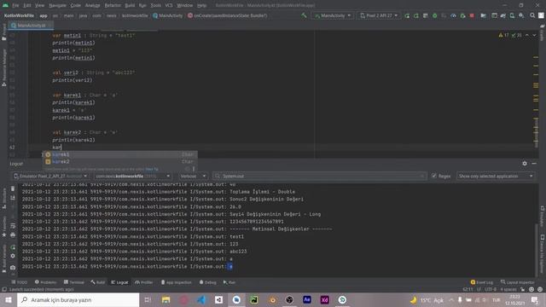
Task: Restart Logcat with the green restart icon
Action: pos(13,247)
